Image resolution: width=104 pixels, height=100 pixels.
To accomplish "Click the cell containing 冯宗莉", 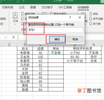I will 25,65.
